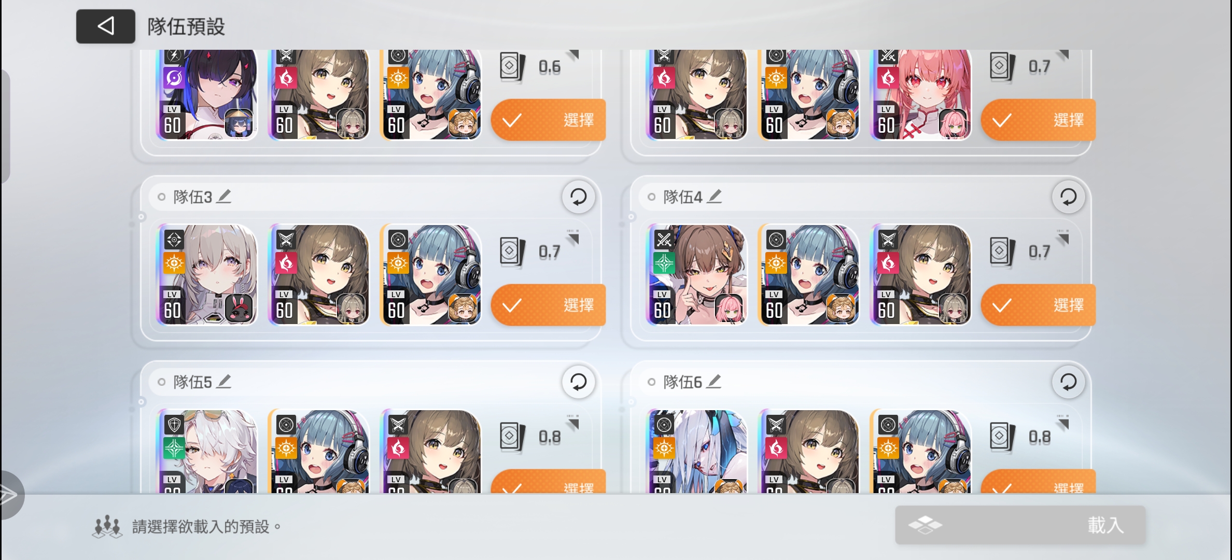Screen dimensions: 1232x560
Task: Rename 隊伍3 using the pencil icon
Action: [x=224, y=197]
